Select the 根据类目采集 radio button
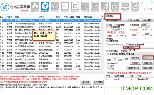The height and width of the screenshot is (95, 154). point(108,54)
